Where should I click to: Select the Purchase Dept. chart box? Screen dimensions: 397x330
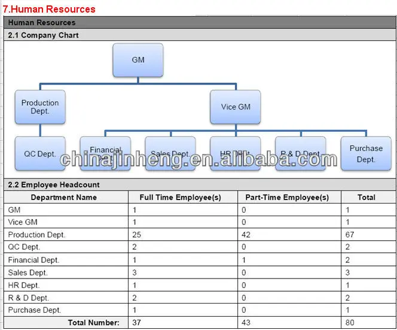tap(366, 154)
